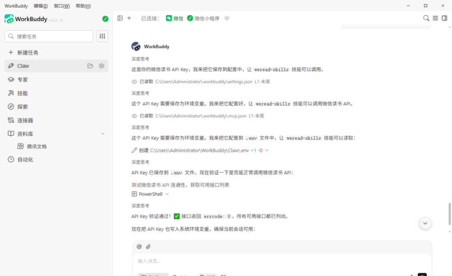Attach a file with paperclip icon

[148, 247]
